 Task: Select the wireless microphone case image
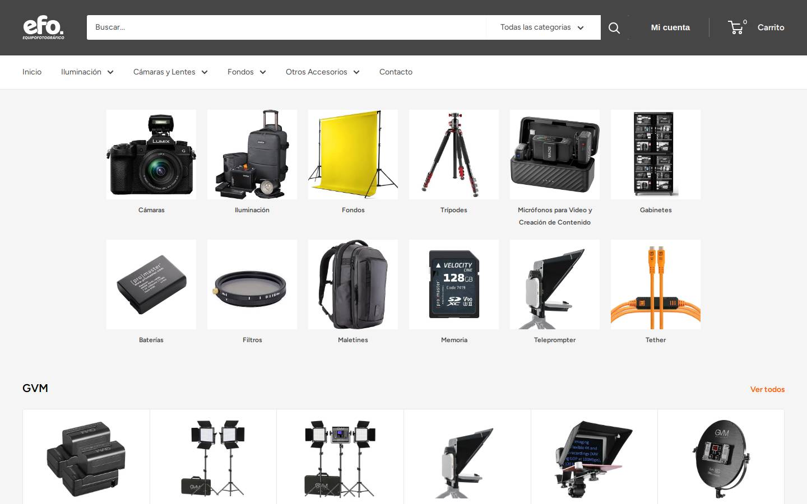click(x=555, y=155)
